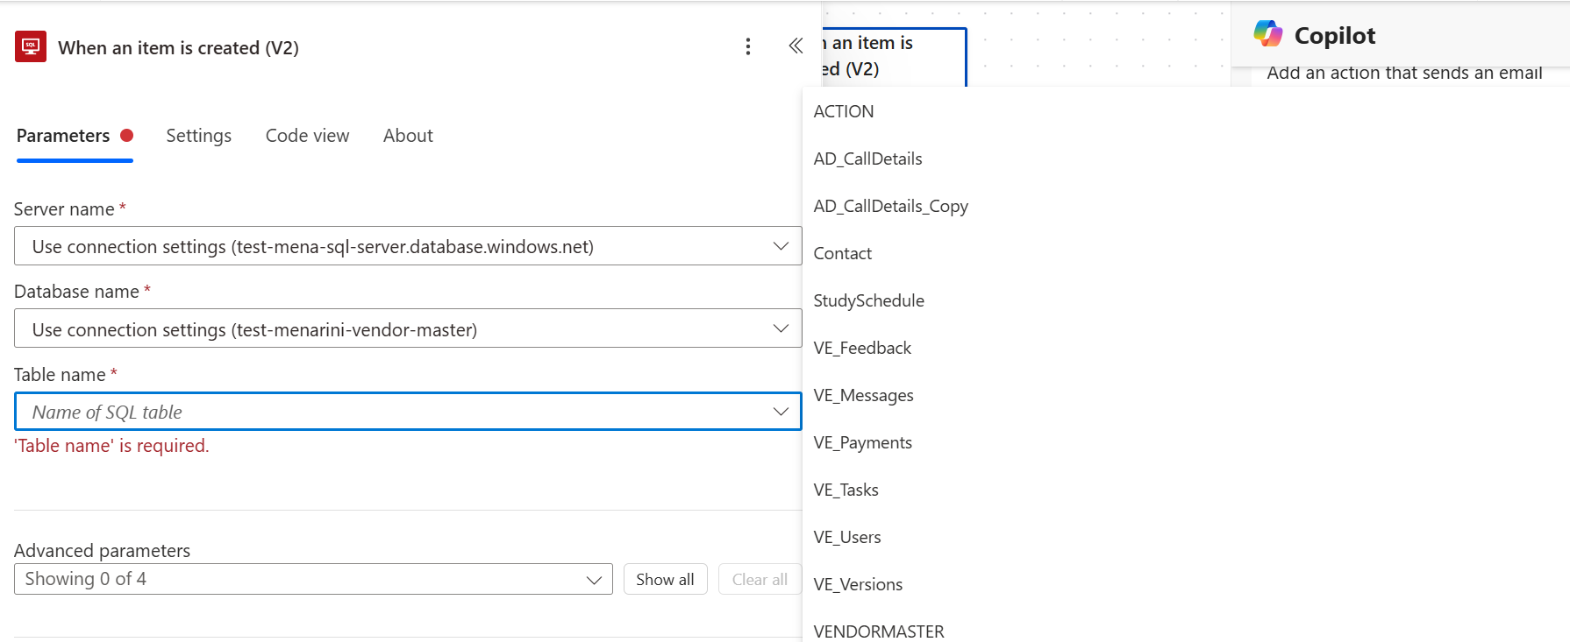Select VENDORMASTER from the table list
This screenshot has width=1570, height=642.
click(878, 631)
